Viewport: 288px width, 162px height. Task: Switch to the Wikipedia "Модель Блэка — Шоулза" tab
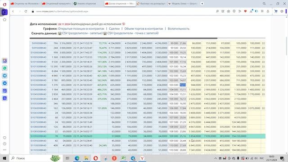coord(183,4)
